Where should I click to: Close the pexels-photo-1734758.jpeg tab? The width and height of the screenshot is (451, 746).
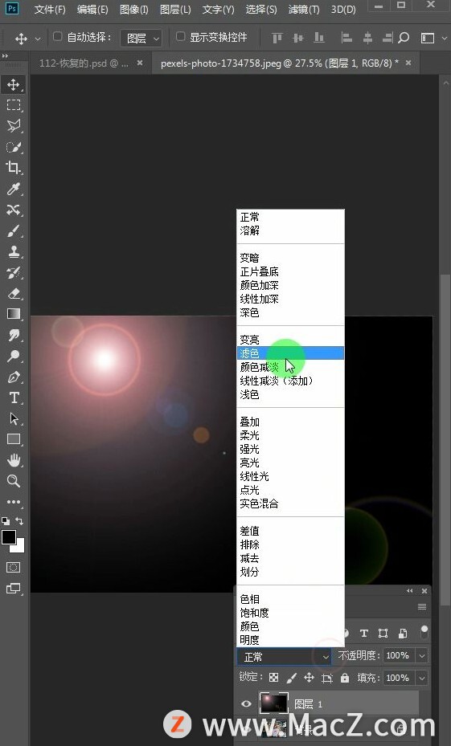click(408, 63)
